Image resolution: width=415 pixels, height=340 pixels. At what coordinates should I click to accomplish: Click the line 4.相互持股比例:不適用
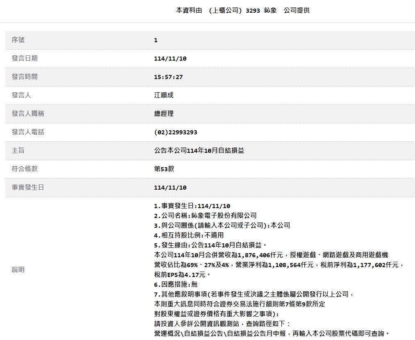tap(189, 235)
